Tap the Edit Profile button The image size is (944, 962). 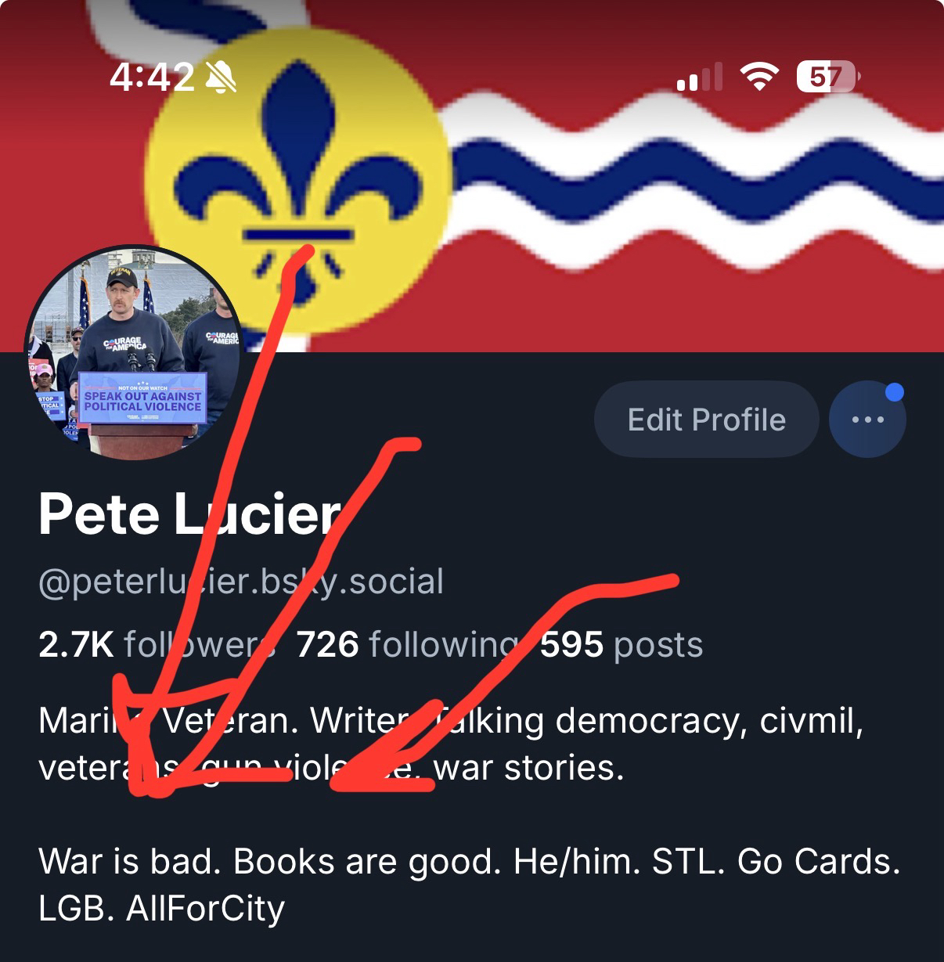[x=706, y=420]
